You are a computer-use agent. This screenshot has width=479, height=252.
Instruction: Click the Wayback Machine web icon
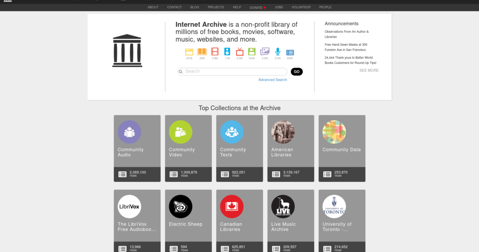pyautogui.click(x=189, y=52)
